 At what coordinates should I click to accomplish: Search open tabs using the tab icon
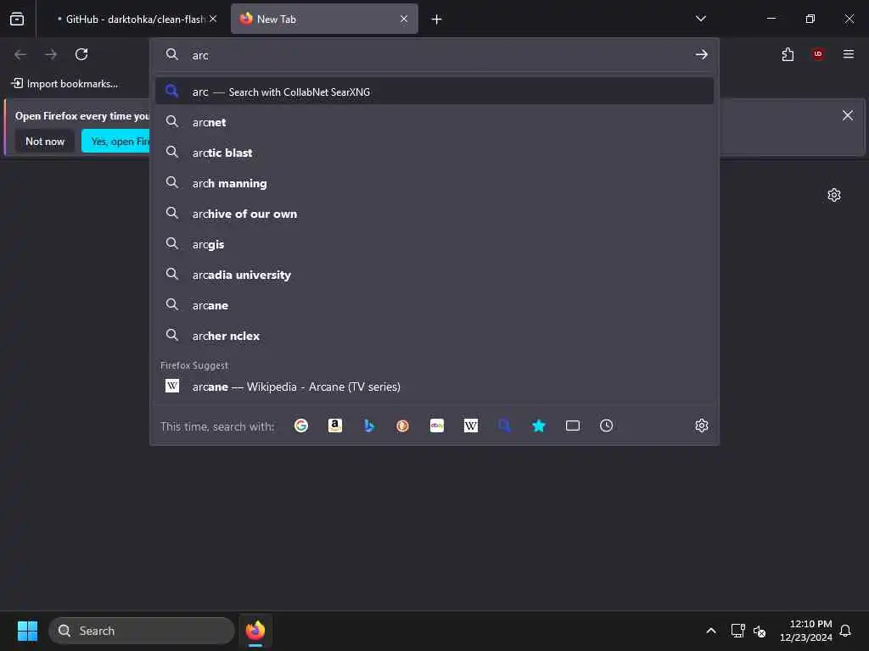coord(573,426)
